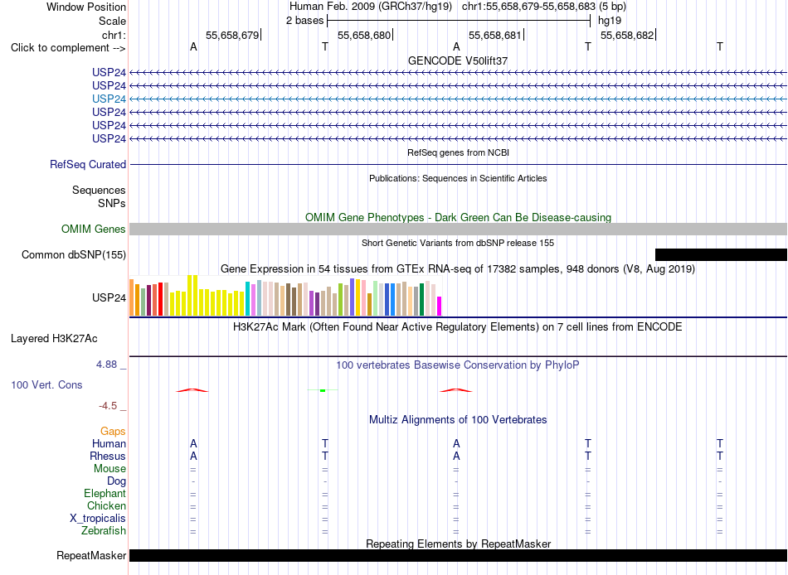Click position label 55,658,679 on ruler
This screenshot has height=575, width=788.
pyautogui.click(x=232, y=35)
